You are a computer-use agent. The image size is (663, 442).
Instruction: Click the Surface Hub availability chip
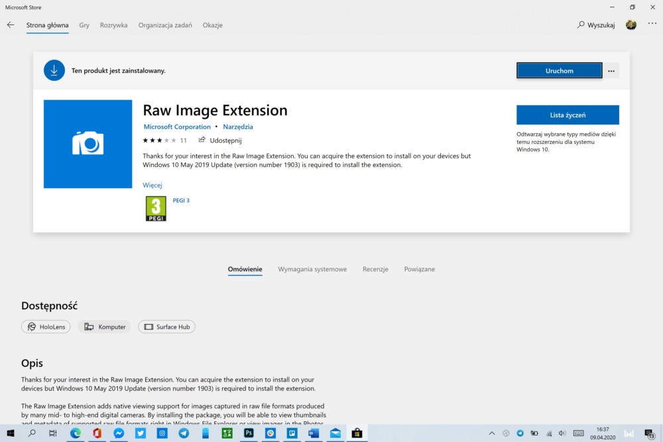(166, 327)
